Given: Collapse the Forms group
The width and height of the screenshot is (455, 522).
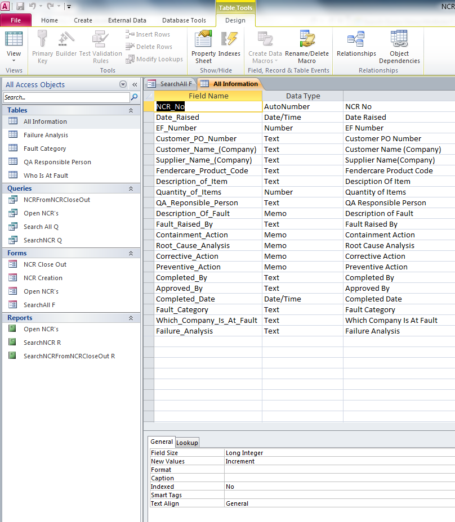Looking at the screenshot, I should click(x=131, y=253).
